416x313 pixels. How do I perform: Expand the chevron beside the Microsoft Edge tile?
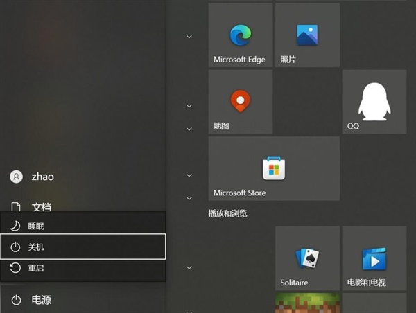[189, 36]
